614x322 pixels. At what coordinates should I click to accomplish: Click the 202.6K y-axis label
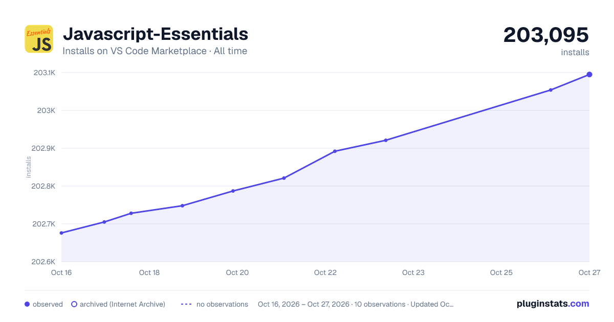point(43,262)
